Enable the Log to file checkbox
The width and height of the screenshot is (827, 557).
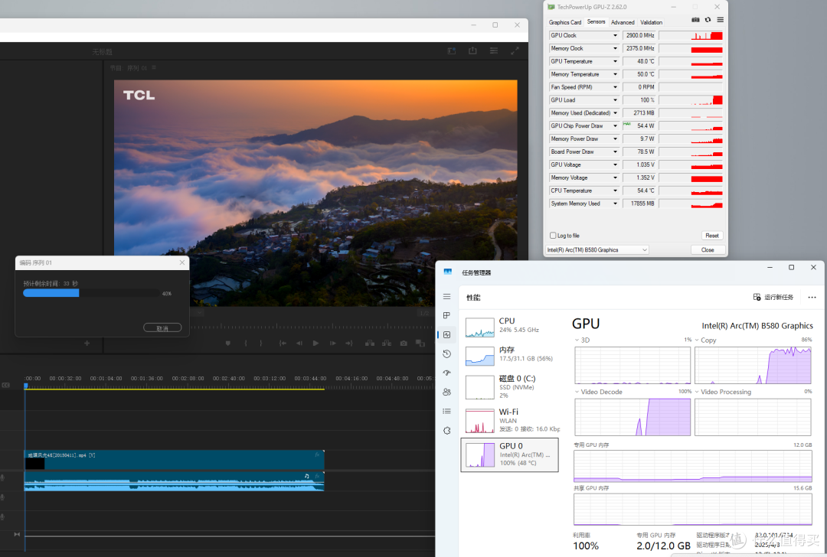point(553,236)
